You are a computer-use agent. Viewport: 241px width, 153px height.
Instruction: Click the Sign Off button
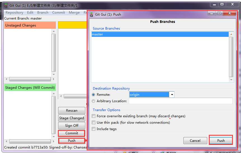(x=72, y=126)
